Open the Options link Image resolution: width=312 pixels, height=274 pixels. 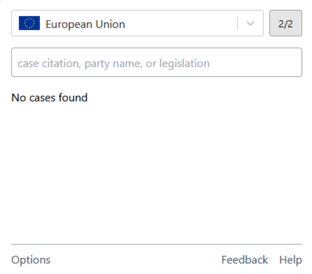pos(31,260)
